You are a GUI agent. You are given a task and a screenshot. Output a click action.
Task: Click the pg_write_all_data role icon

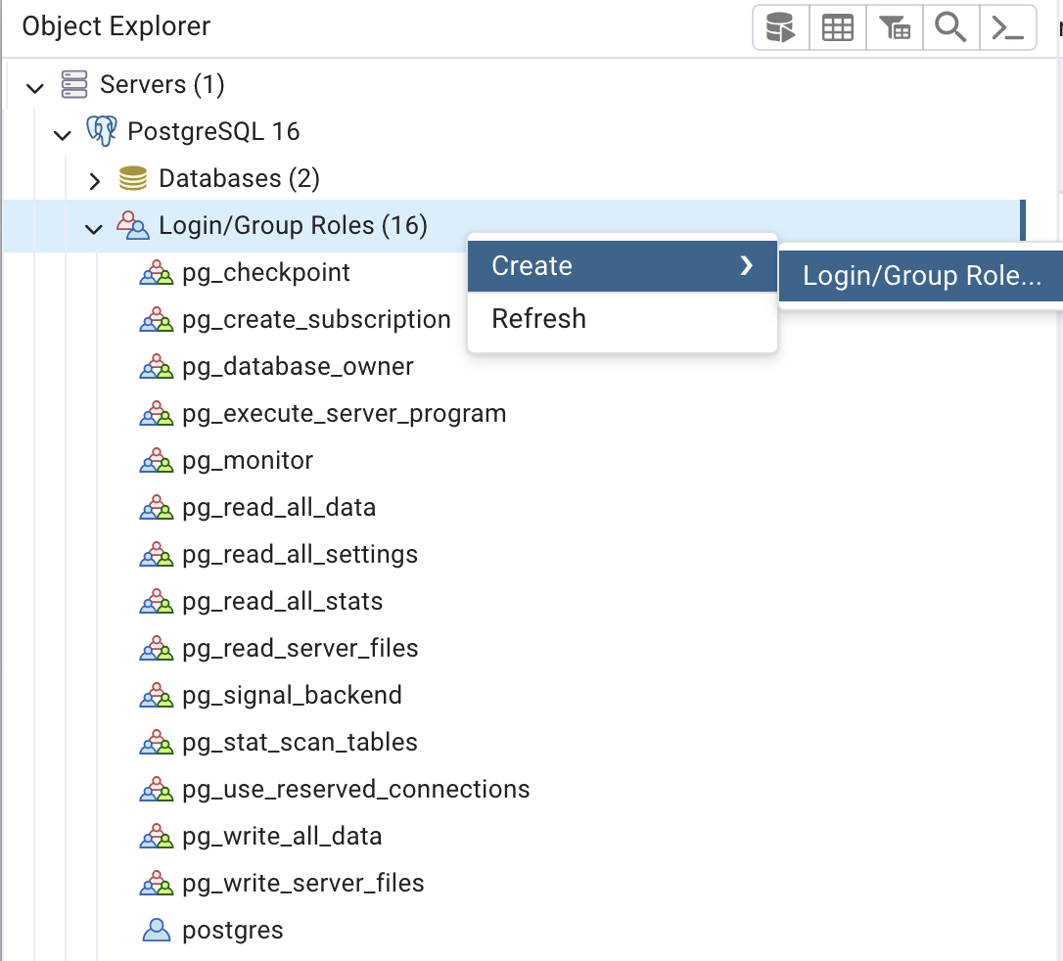[157, 837]
